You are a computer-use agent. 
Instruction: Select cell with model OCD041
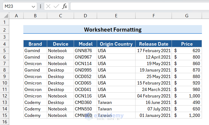85,89
